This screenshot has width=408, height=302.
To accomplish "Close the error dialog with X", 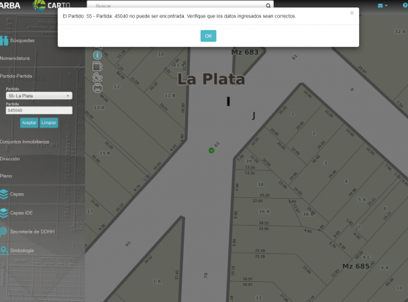I will click(x=352, y=13).
